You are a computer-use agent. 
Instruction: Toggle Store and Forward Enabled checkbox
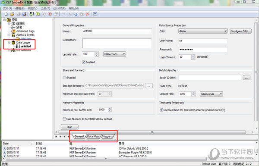pos(64,78)
